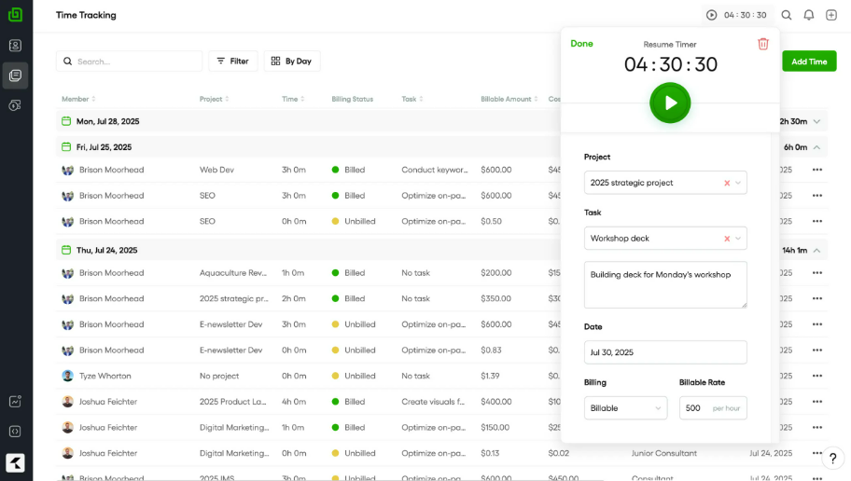Click "$0.50" billable amount cell
This screenshot has width=851, height=481.
(x=491, y=221)
